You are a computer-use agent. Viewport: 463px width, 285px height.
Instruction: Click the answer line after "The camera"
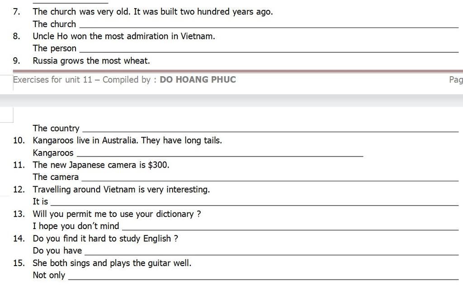tap(270, 180)
